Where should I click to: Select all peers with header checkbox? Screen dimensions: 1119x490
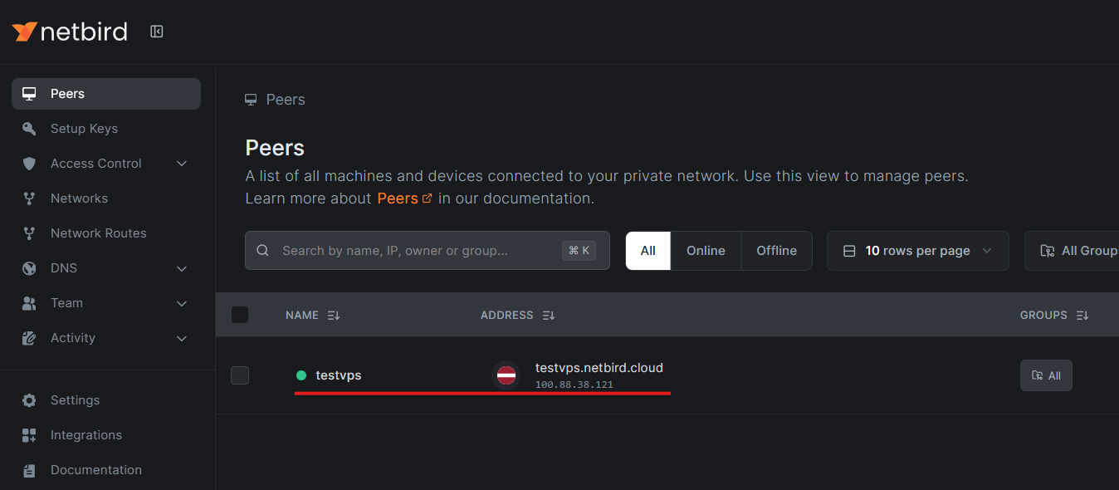coord(240,315)
